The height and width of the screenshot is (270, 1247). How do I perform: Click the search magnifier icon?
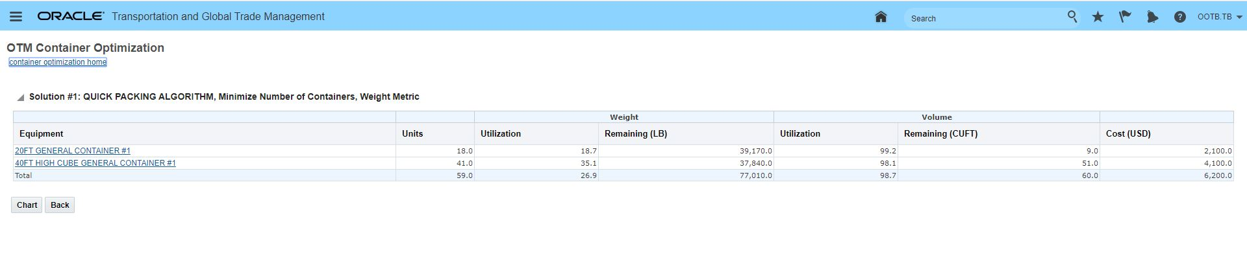point(1072,17)
